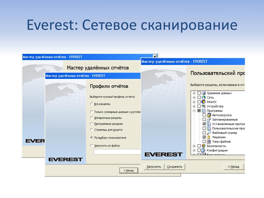
Task: Click the Типы файлов icon
Action: tap(209, 142)
